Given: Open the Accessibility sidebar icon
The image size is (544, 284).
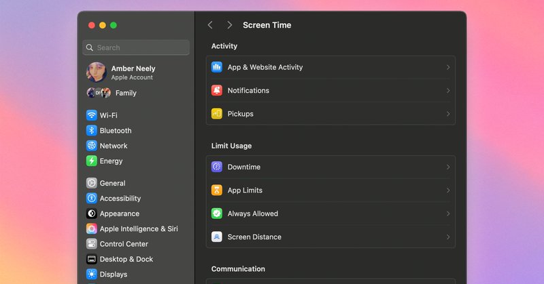Looking at the screenshot, I should 92,198.
